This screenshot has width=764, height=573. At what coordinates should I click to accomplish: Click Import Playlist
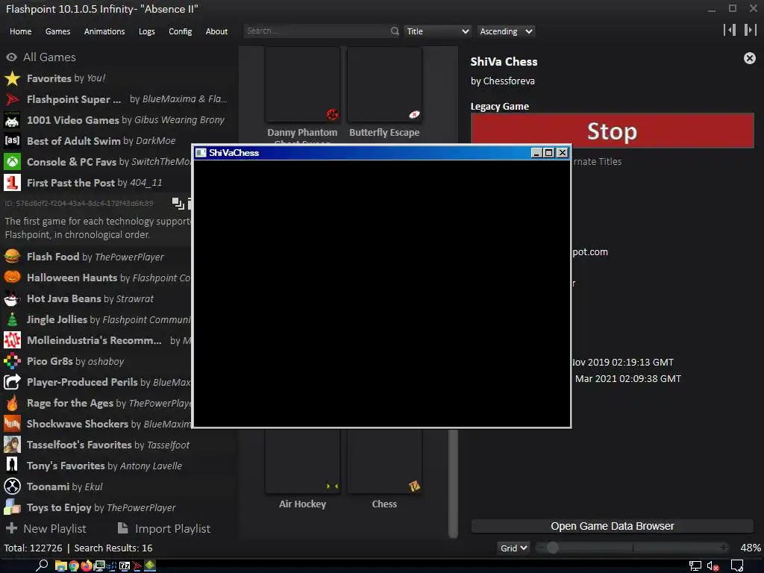pos(164,529)
